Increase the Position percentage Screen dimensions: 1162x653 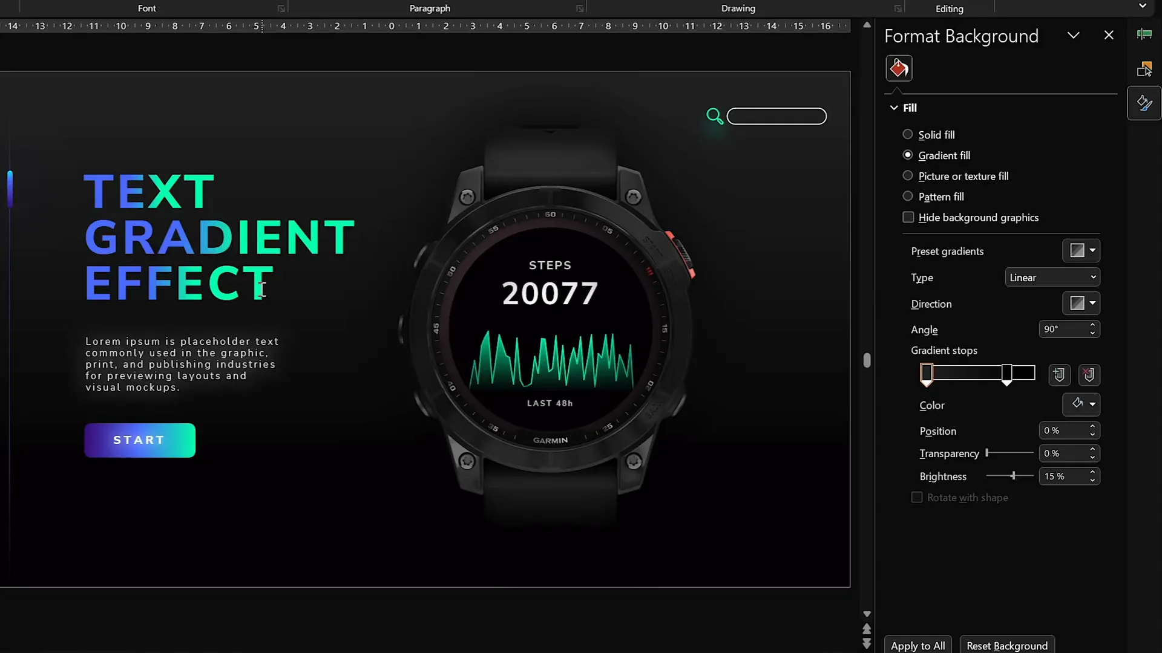pyautogui.click(x=1092, y=426)
